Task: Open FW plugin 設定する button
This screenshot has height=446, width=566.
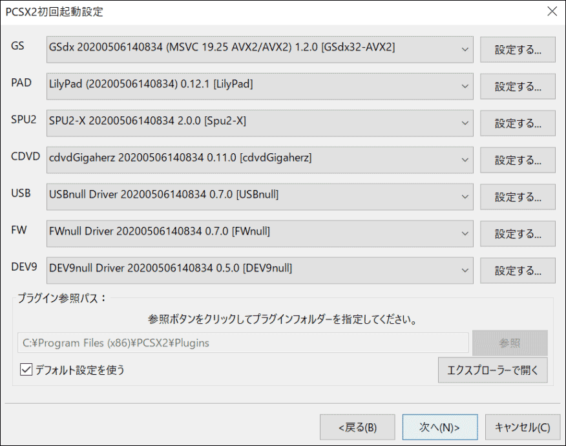Action: click(x=518, y=234)
